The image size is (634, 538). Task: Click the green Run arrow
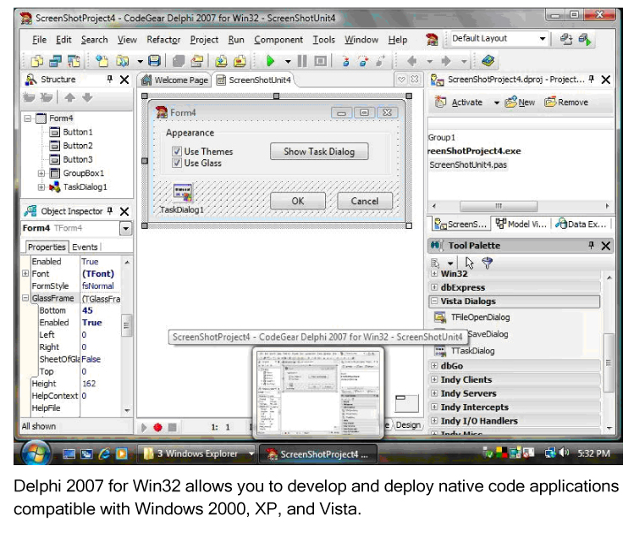[x=271, y=61]
